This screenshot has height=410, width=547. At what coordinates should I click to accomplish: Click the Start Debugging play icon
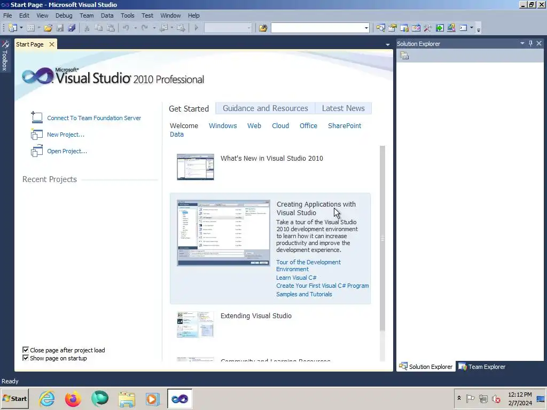197,28
